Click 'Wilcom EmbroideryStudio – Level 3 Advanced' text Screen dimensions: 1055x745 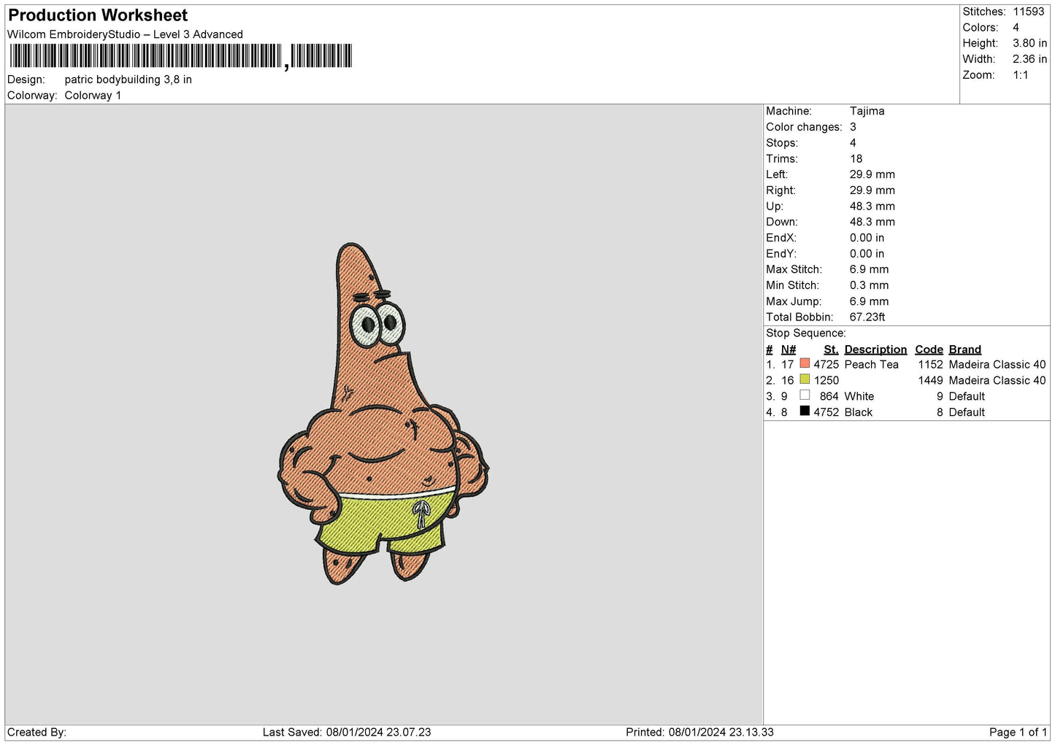coord(125,34)
